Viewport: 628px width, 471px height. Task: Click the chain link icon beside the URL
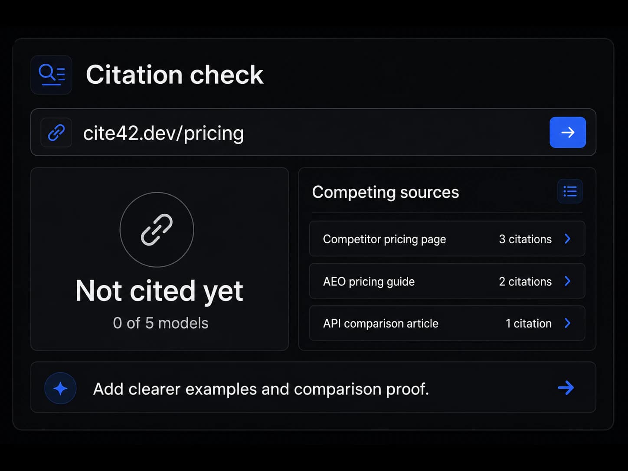[x=56, y=132]
